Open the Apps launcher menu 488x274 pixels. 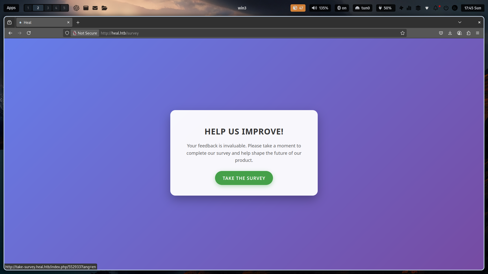(x=11, y=8)
